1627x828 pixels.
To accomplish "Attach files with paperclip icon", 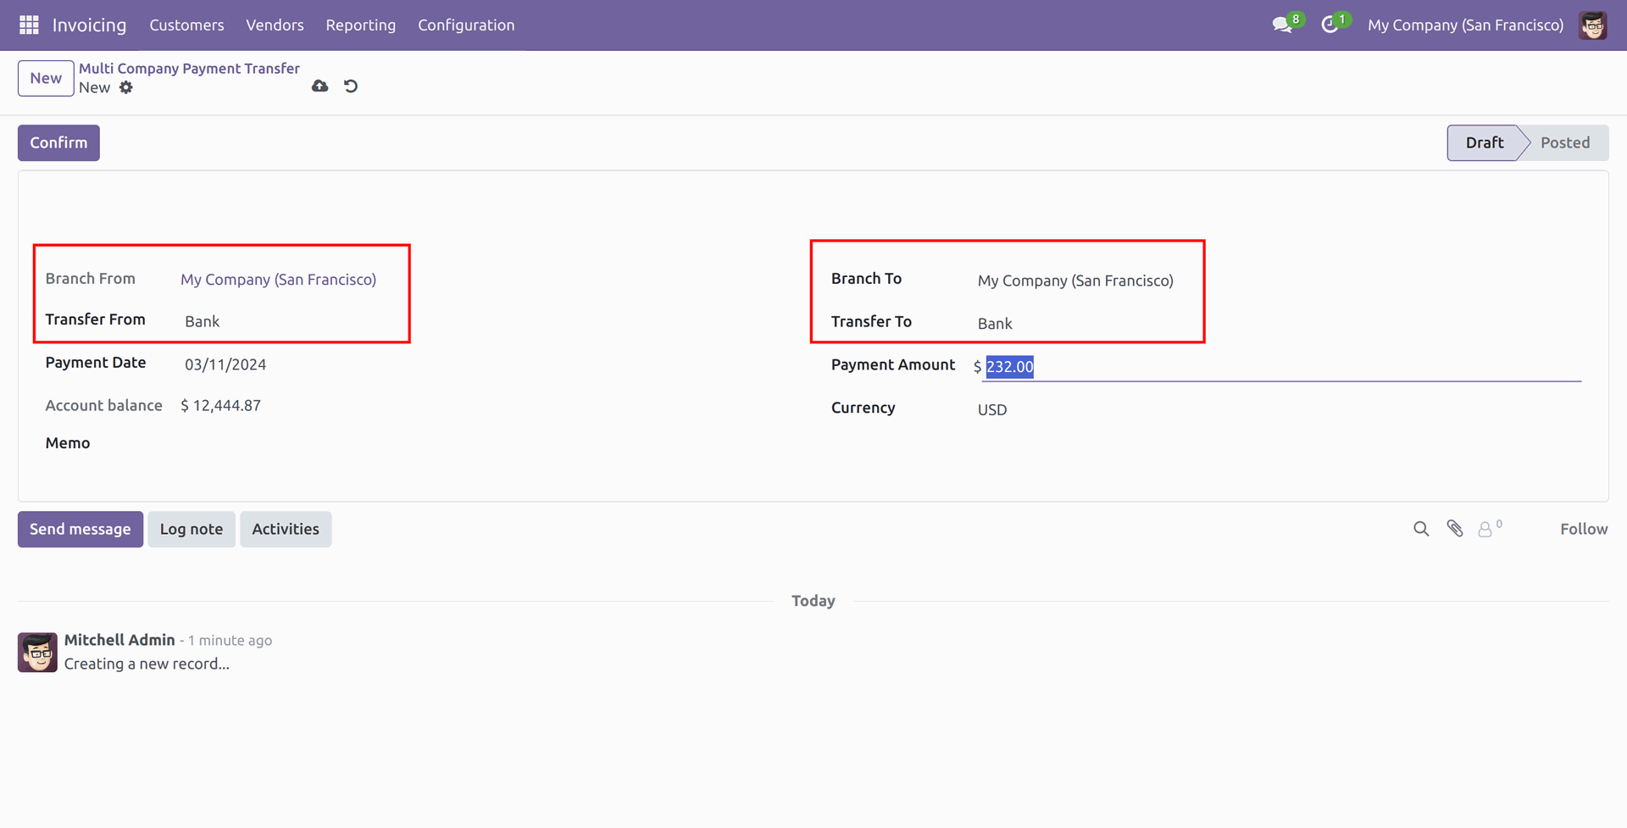I will pos(1455,529).
